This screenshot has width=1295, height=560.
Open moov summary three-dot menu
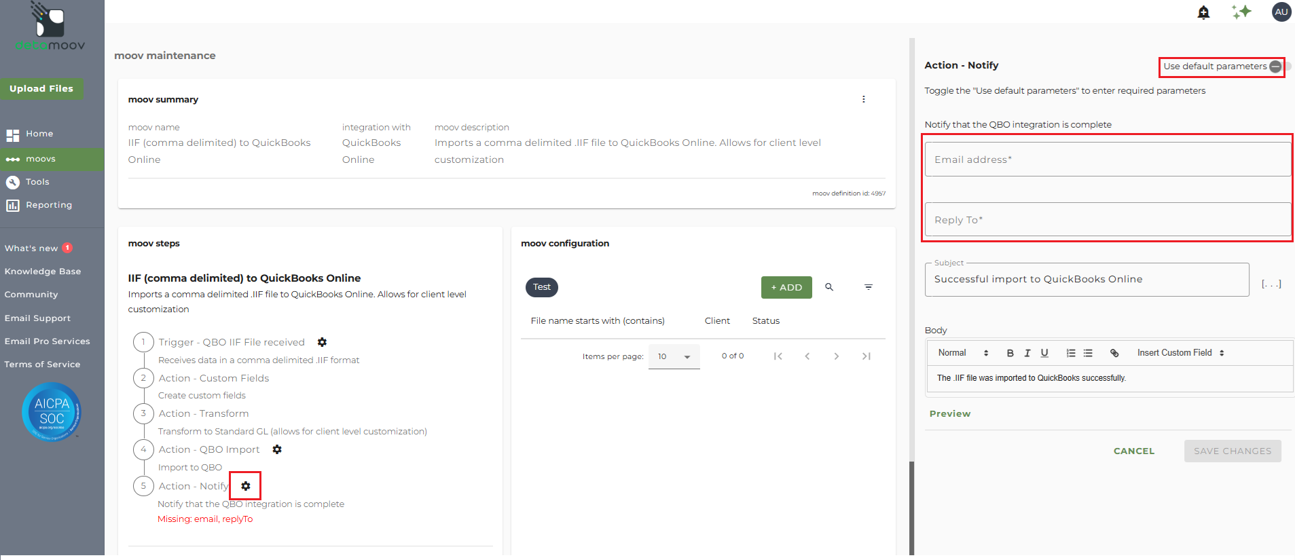click(x=864, y=99)
